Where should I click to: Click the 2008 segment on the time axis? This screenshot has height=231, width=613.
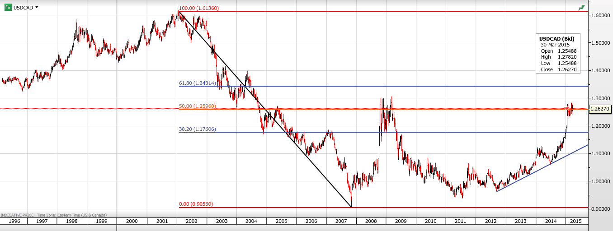(x=371, y=222)
